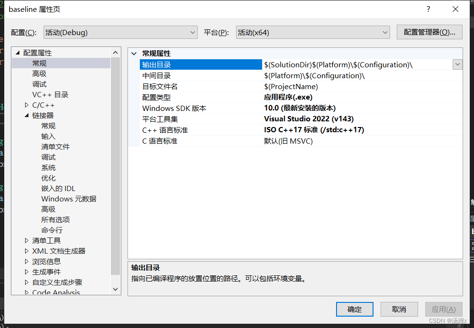Image resolution: width=474 pixels, height=328 pixels.
Task: Click the 配置管理器 button
Action: point(429,32)
